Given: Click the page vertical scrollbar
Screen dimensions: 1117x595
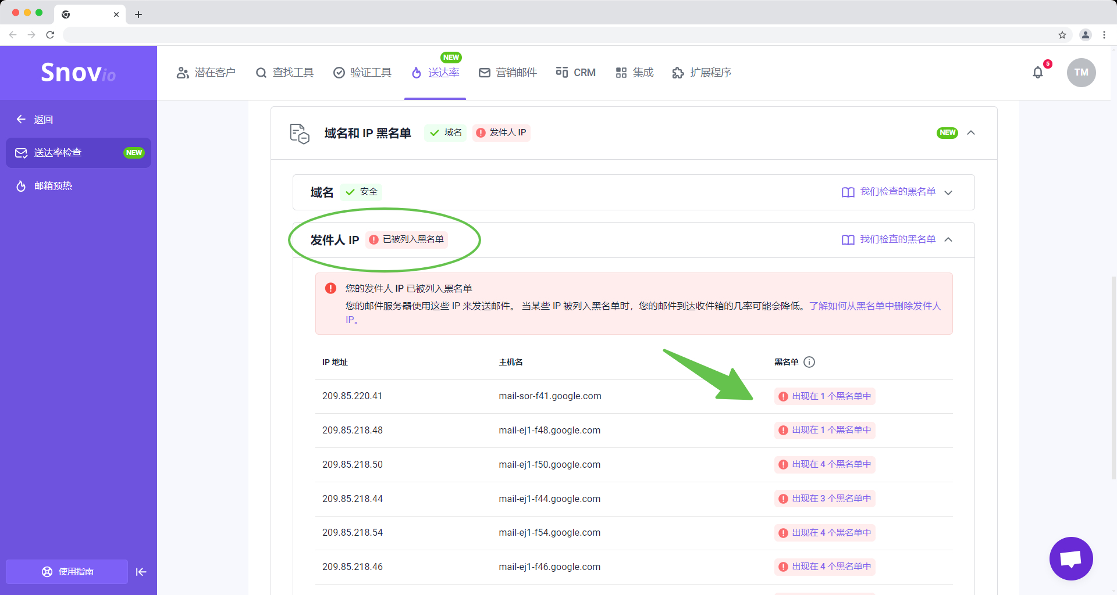Looking at the screenshot, I should tap(1114, 378).
